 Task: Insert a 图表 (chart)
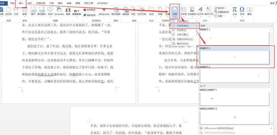point(68,11)
